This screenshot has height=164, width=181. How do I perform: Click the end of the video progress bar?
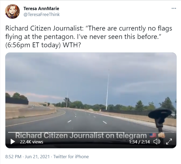[174, 132]
